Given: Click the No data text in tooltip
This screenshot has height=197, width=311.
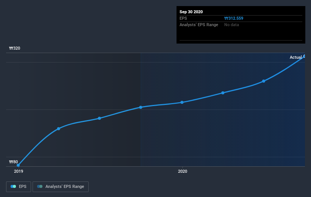Looking at the screenshot, I should click(x=231, y=25).
